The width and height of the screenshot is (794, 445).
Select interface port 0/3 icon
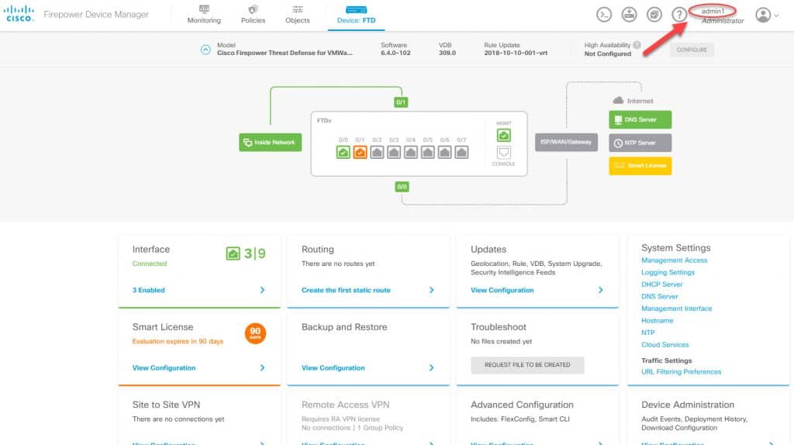(394, 152)
